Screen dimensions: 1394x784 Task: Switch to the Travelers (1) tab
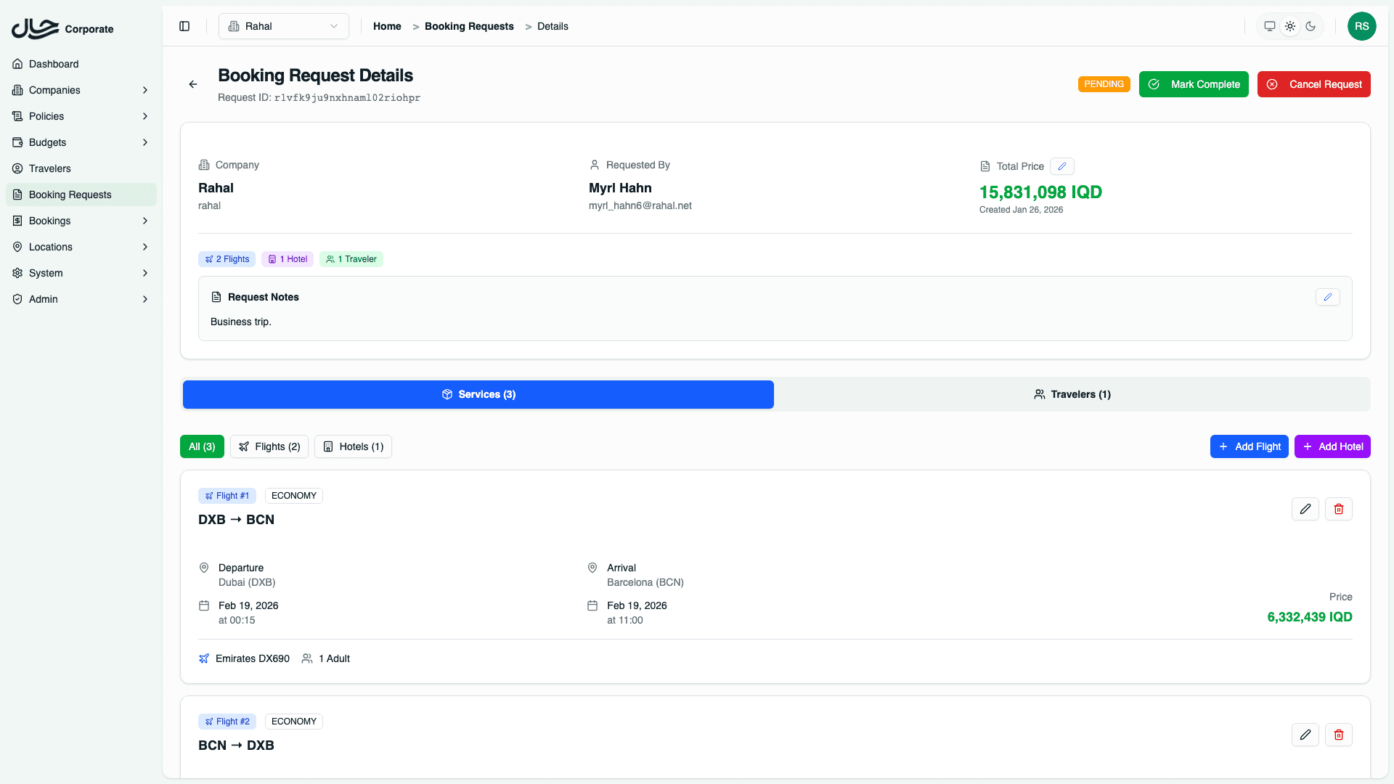coord(1072,394)
